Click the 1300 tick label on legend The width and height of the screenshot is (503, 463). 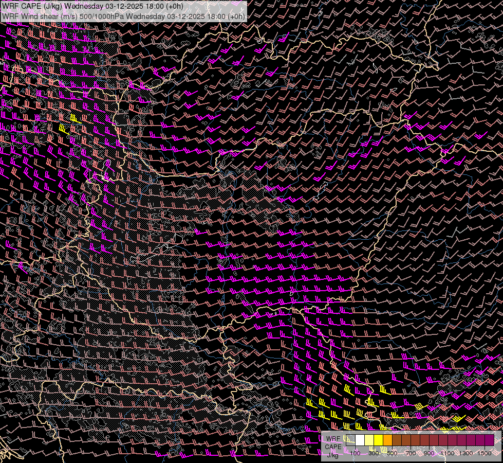(x=466, y=453)
